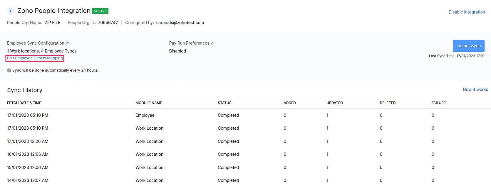Edit Employee Sync Configuration via pencil icon

[x=67, y=43]
